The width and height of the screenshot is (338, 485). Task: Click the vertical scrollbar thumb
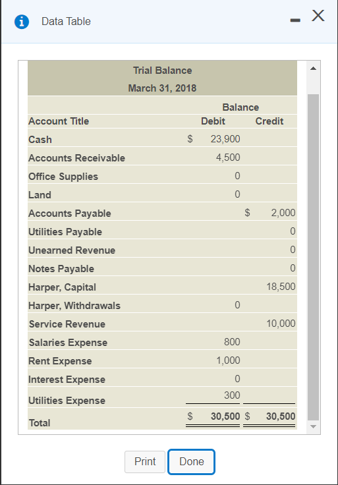tap(313, 257)
